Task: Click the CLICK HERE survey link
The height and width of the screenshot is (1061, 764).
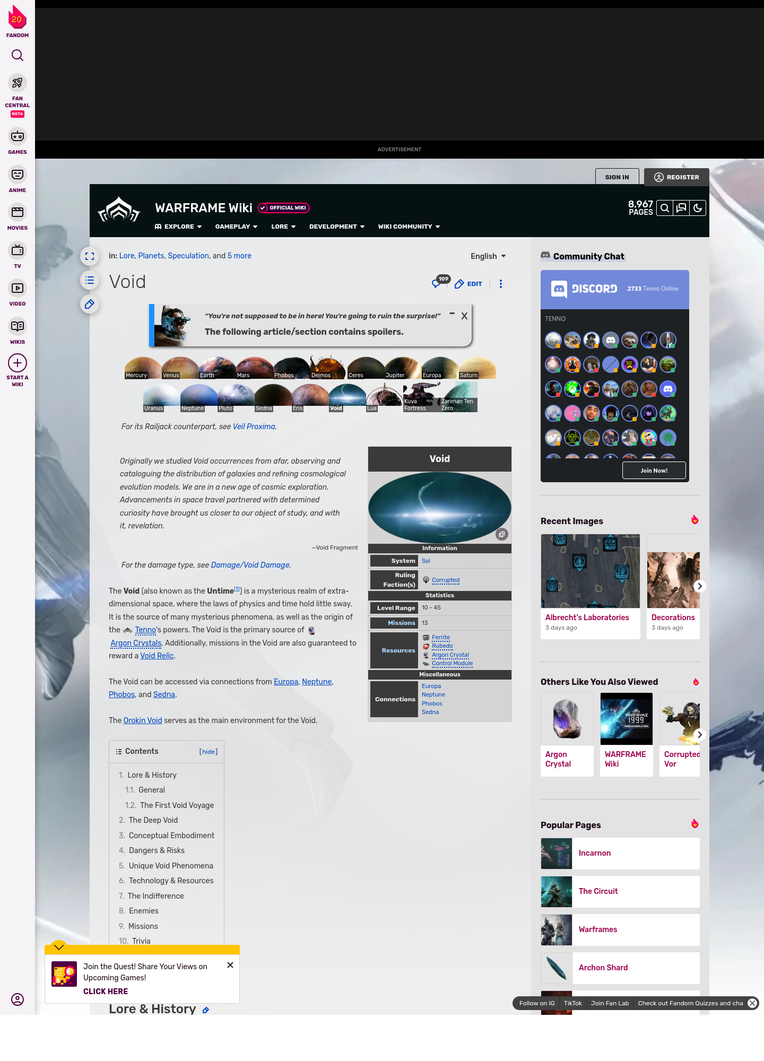Action: coord(106,992)
